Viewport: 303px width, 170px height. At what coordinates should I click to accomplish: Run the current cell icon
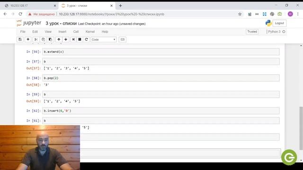pos(73,40)
